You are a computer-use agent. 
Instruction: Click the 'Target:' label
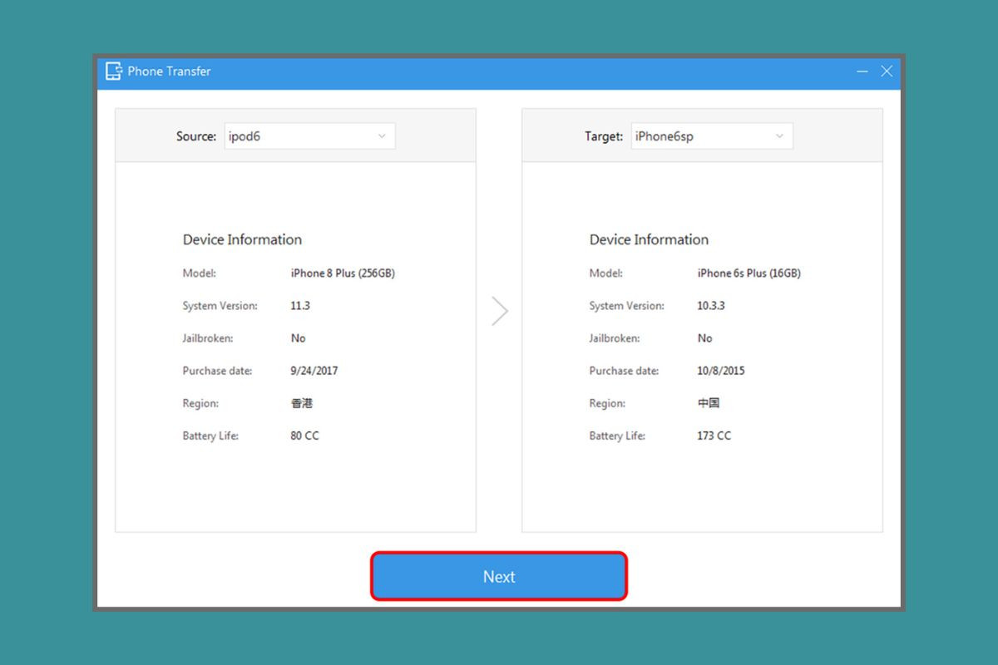(604, 136)
